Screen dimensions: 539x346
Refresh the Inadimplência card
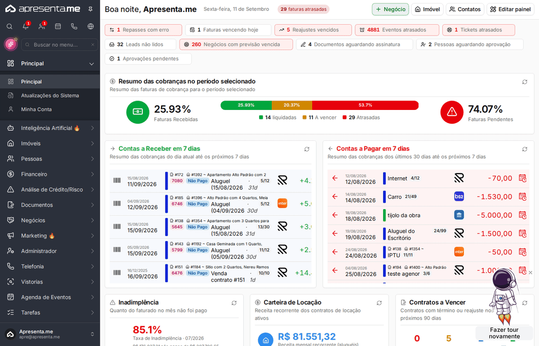coord(234,303)
